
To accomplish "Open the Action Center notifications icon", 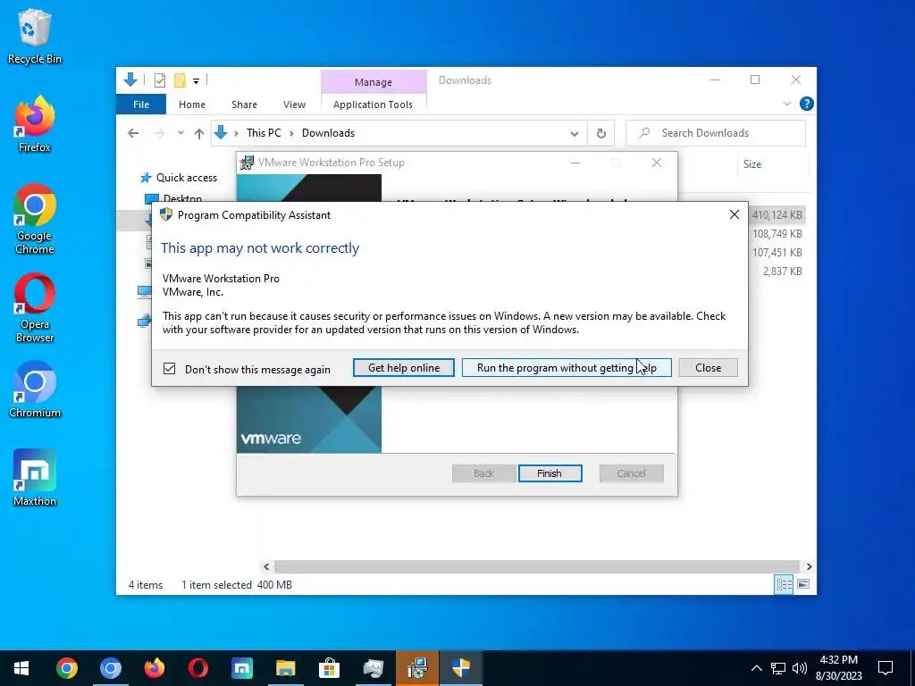I will [x=886, y=668].
